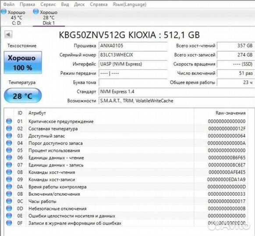Click the interface field UASP (NVM Express)
Image resolution: width=255 pixels, height=236 pixels.
tap(133, 64)
